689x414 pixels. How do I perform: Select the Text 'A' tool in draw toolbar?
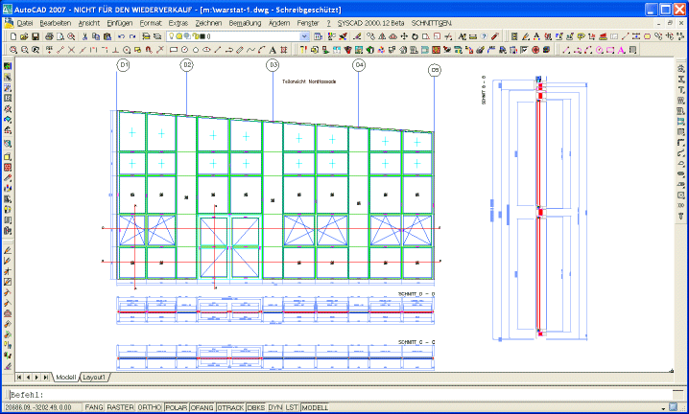pyautogui.click(x=273, y=50)
